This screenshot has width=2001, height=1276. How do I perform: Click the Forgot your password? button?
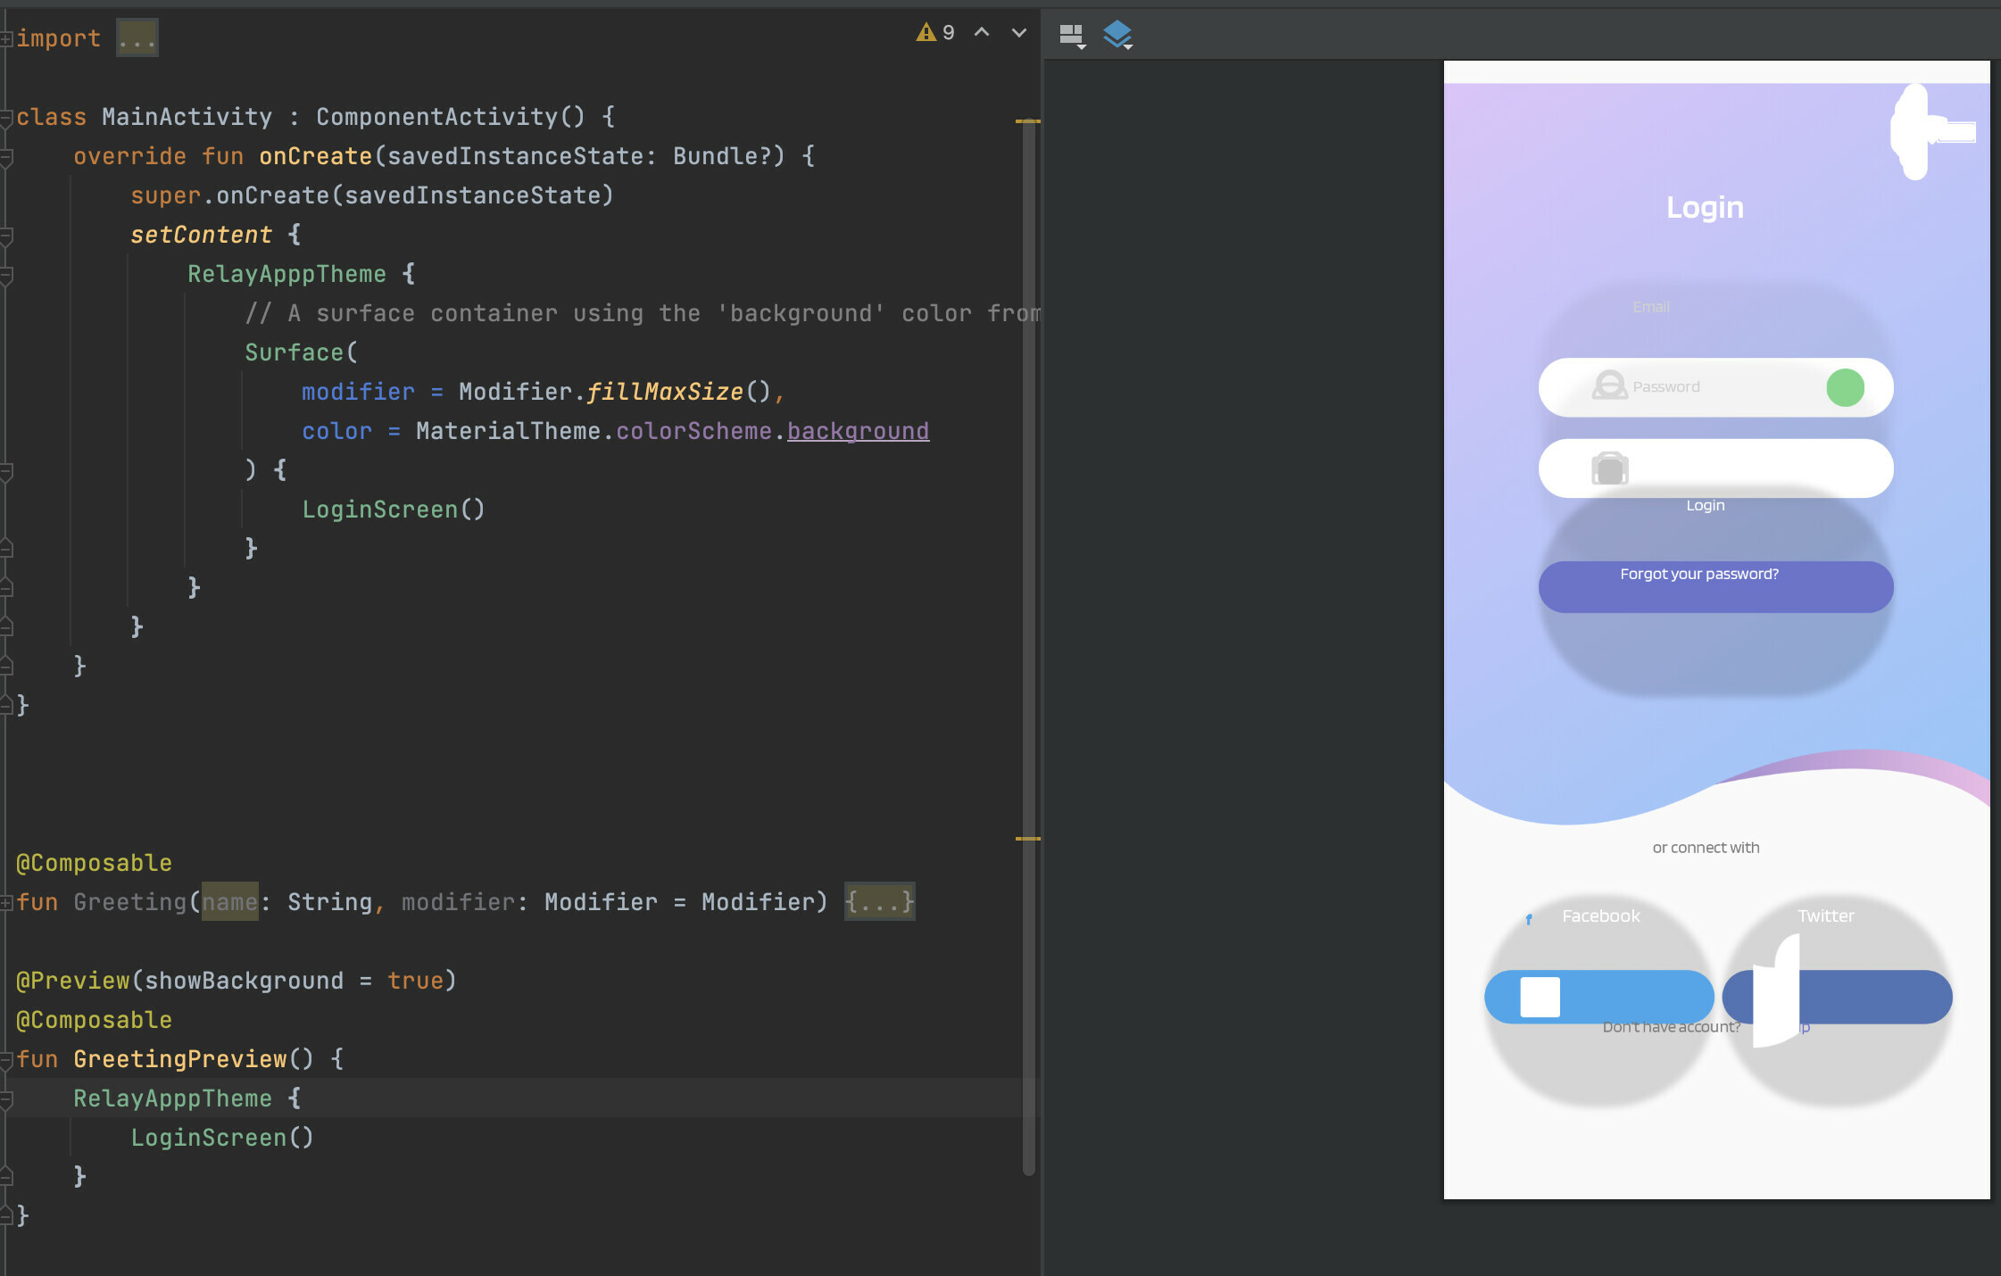coord(1715,586)
